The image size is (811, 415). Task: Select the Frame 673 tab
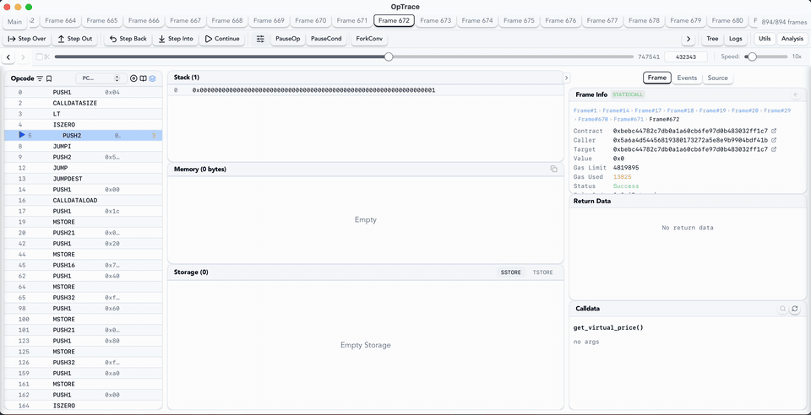point(434,20)
